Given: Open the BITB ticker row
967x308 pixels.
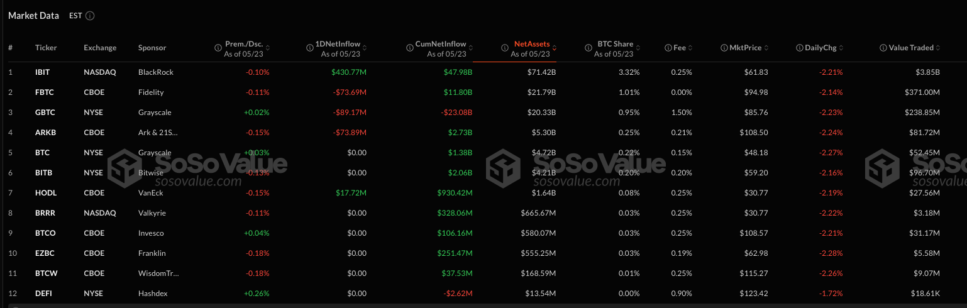Looking at the screenshot, I should click(x=43, y=173).
